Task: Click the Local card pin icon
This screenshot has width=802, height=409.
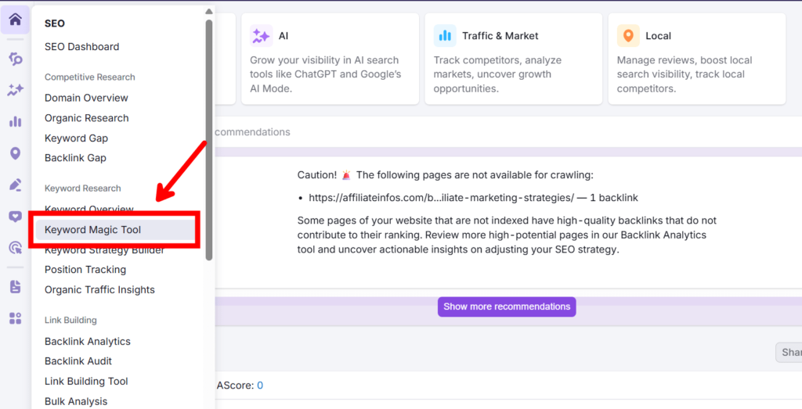Action: [x=628, y=36]
